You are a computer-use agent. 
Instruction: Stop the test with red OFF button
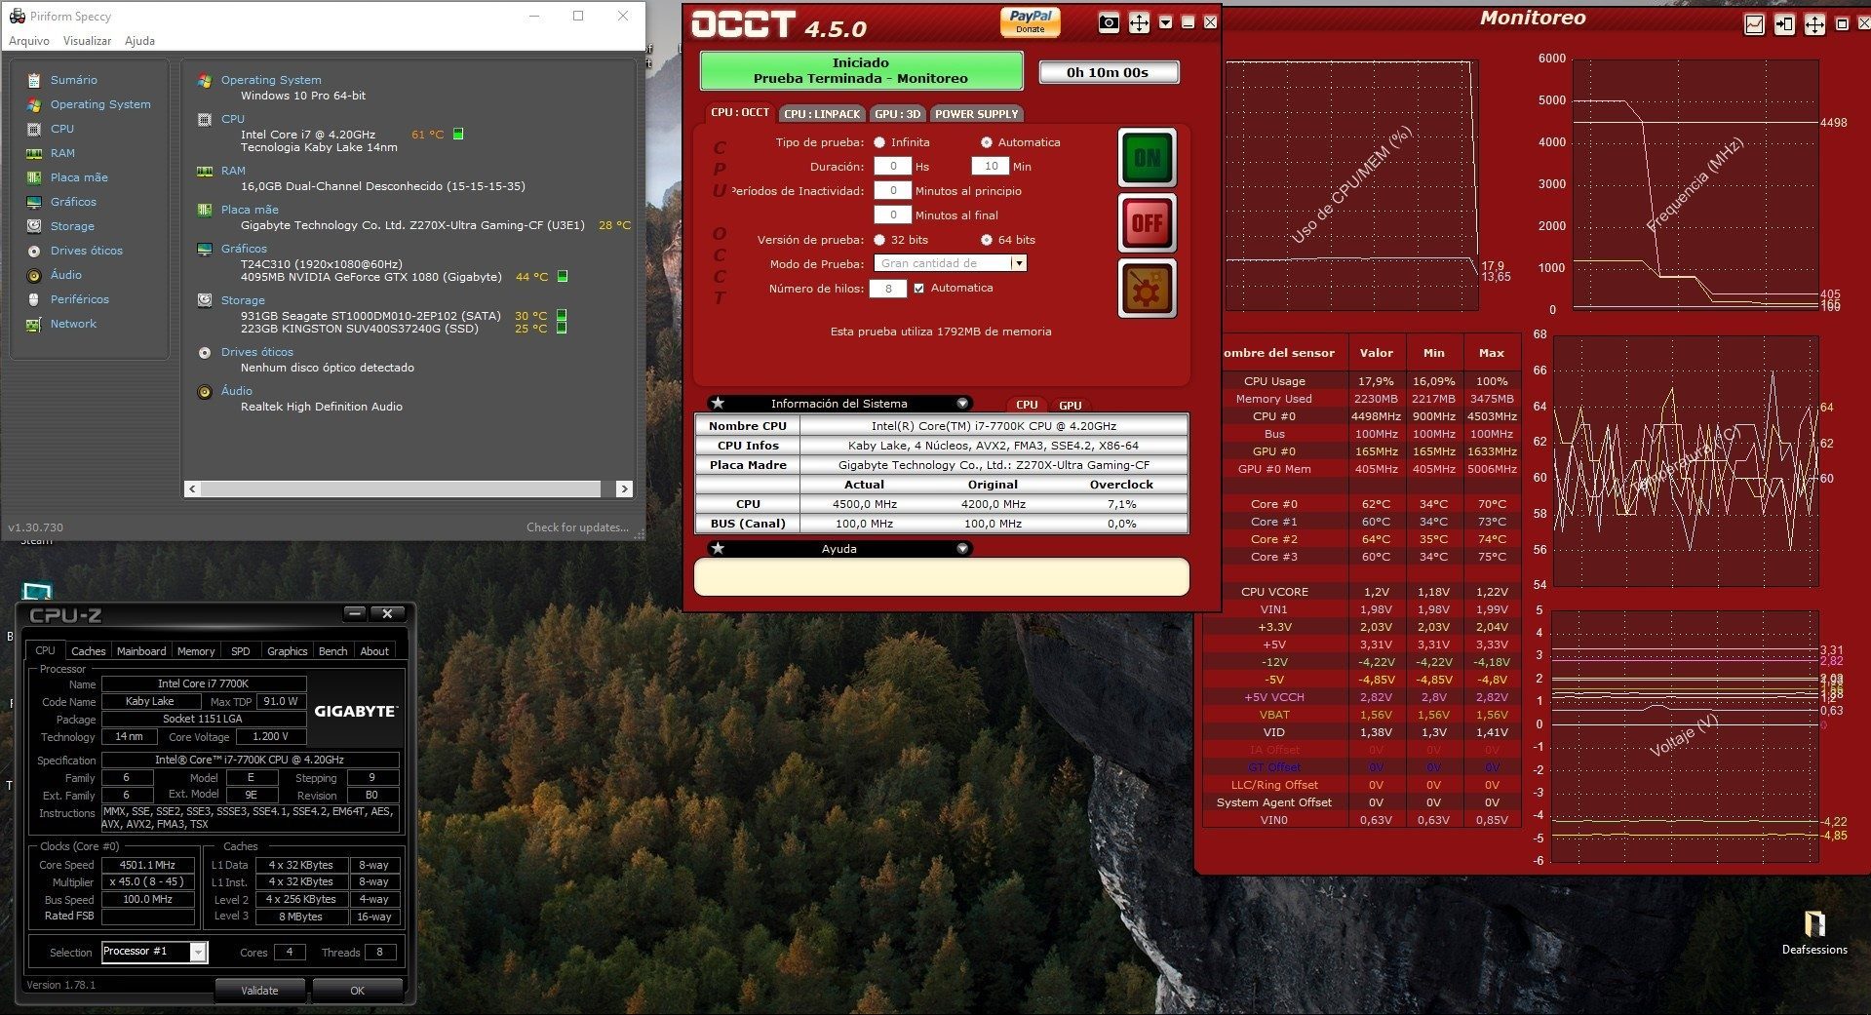pyautogui.click(x=1147, y=222)
